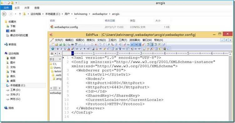The width and height of the screenshot is (235, 123).
Task: Toggle word wrap in EditPlus toolbar
Action: click(x=132, y=44)
